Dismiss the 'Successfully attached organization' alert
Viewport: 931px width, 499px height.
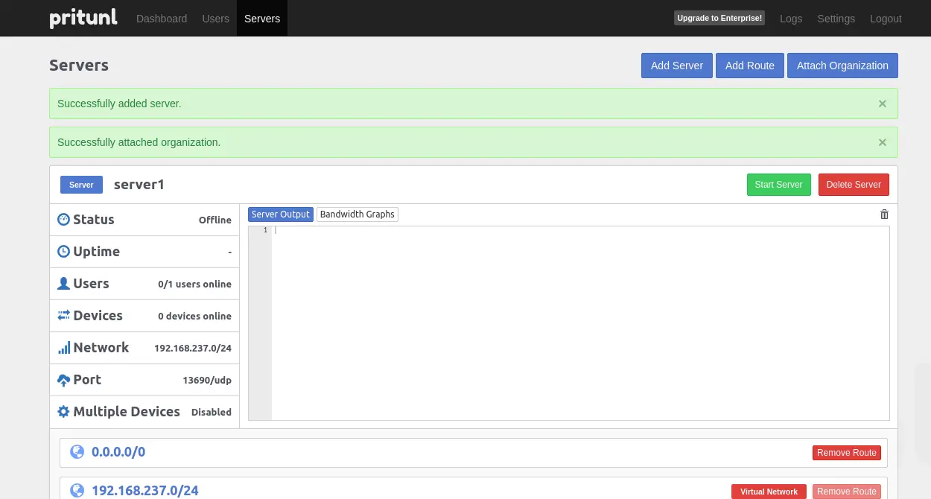883,142
